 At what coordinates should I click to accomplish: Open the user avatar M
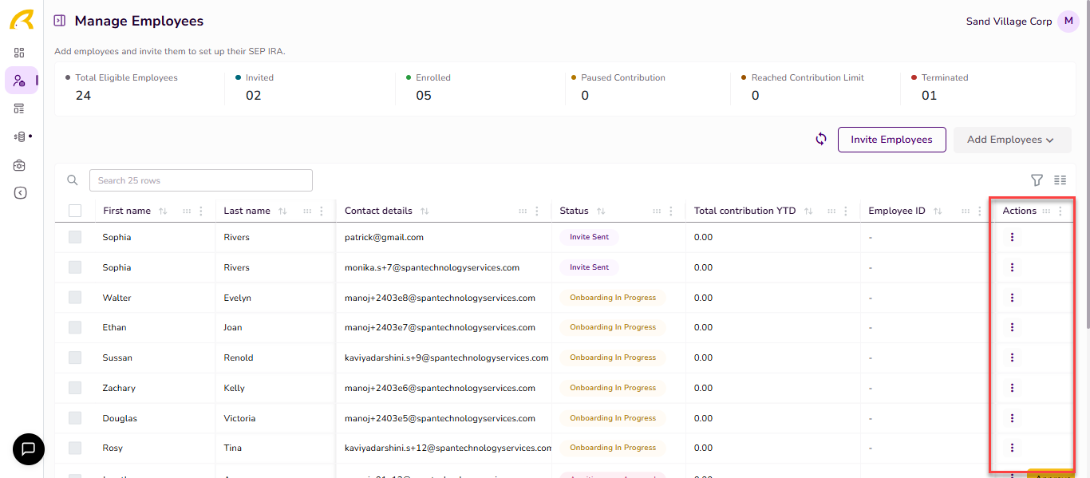pyautogui.click(x=1068, y=22)
